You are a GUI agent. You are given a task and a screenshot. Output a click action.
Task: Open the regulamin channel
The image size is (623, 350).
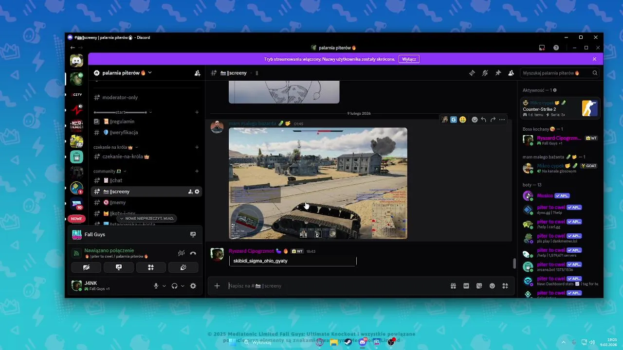click(x=146, y=122)
